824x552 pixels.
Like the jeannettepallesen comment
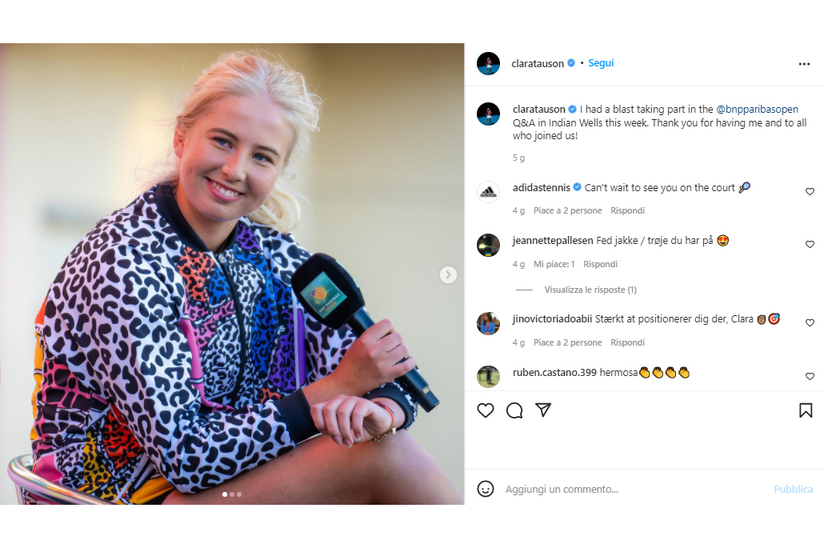pyautogui.click(x=810, y=244)
